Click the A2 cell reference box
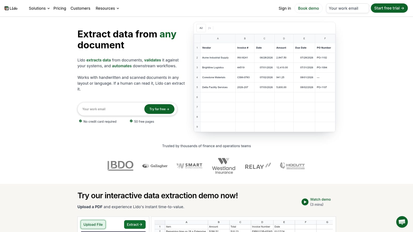 201,28
